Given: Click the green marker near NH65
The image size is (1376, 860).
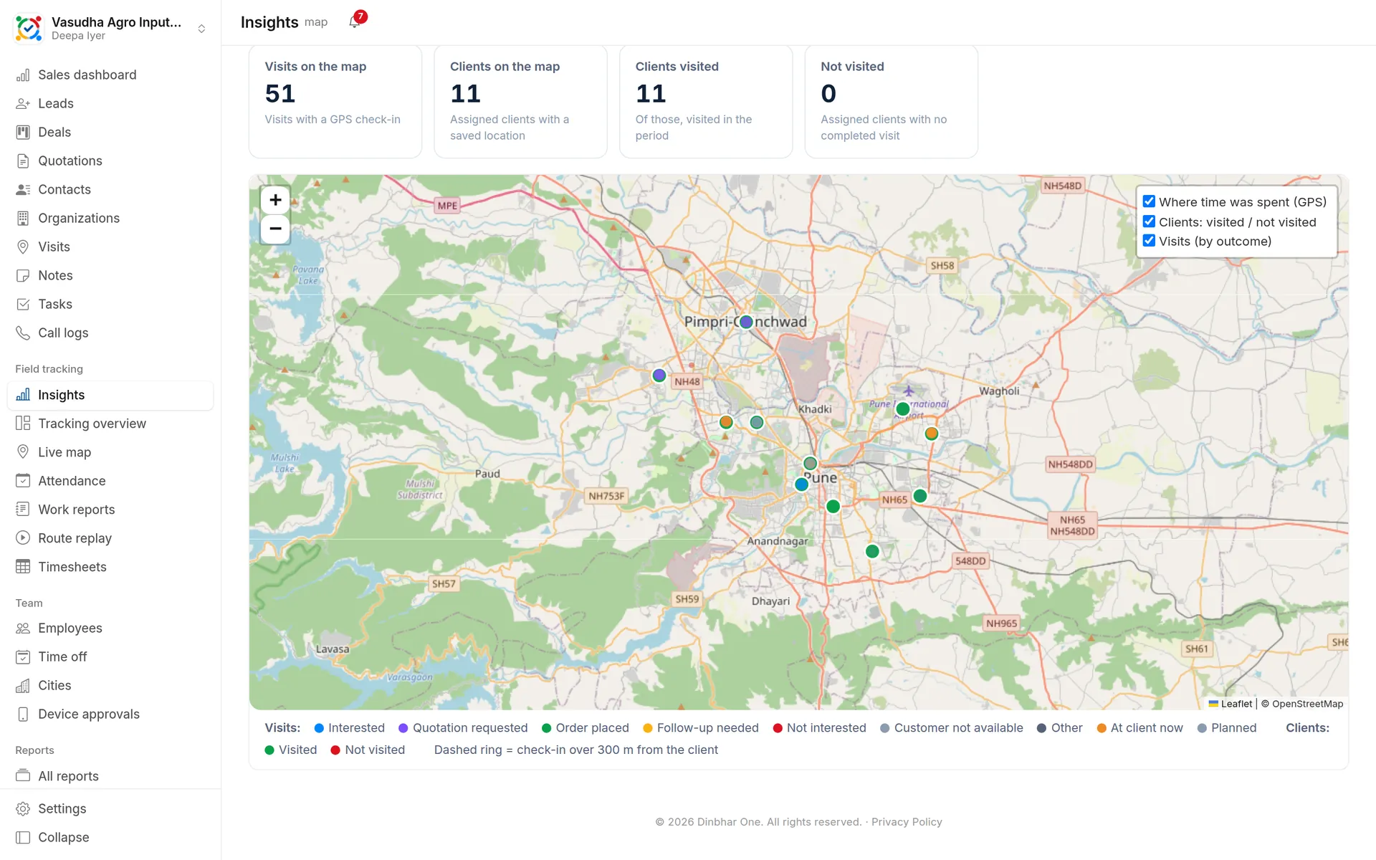Looking at the screenshot, I should [x=920, y=496].
